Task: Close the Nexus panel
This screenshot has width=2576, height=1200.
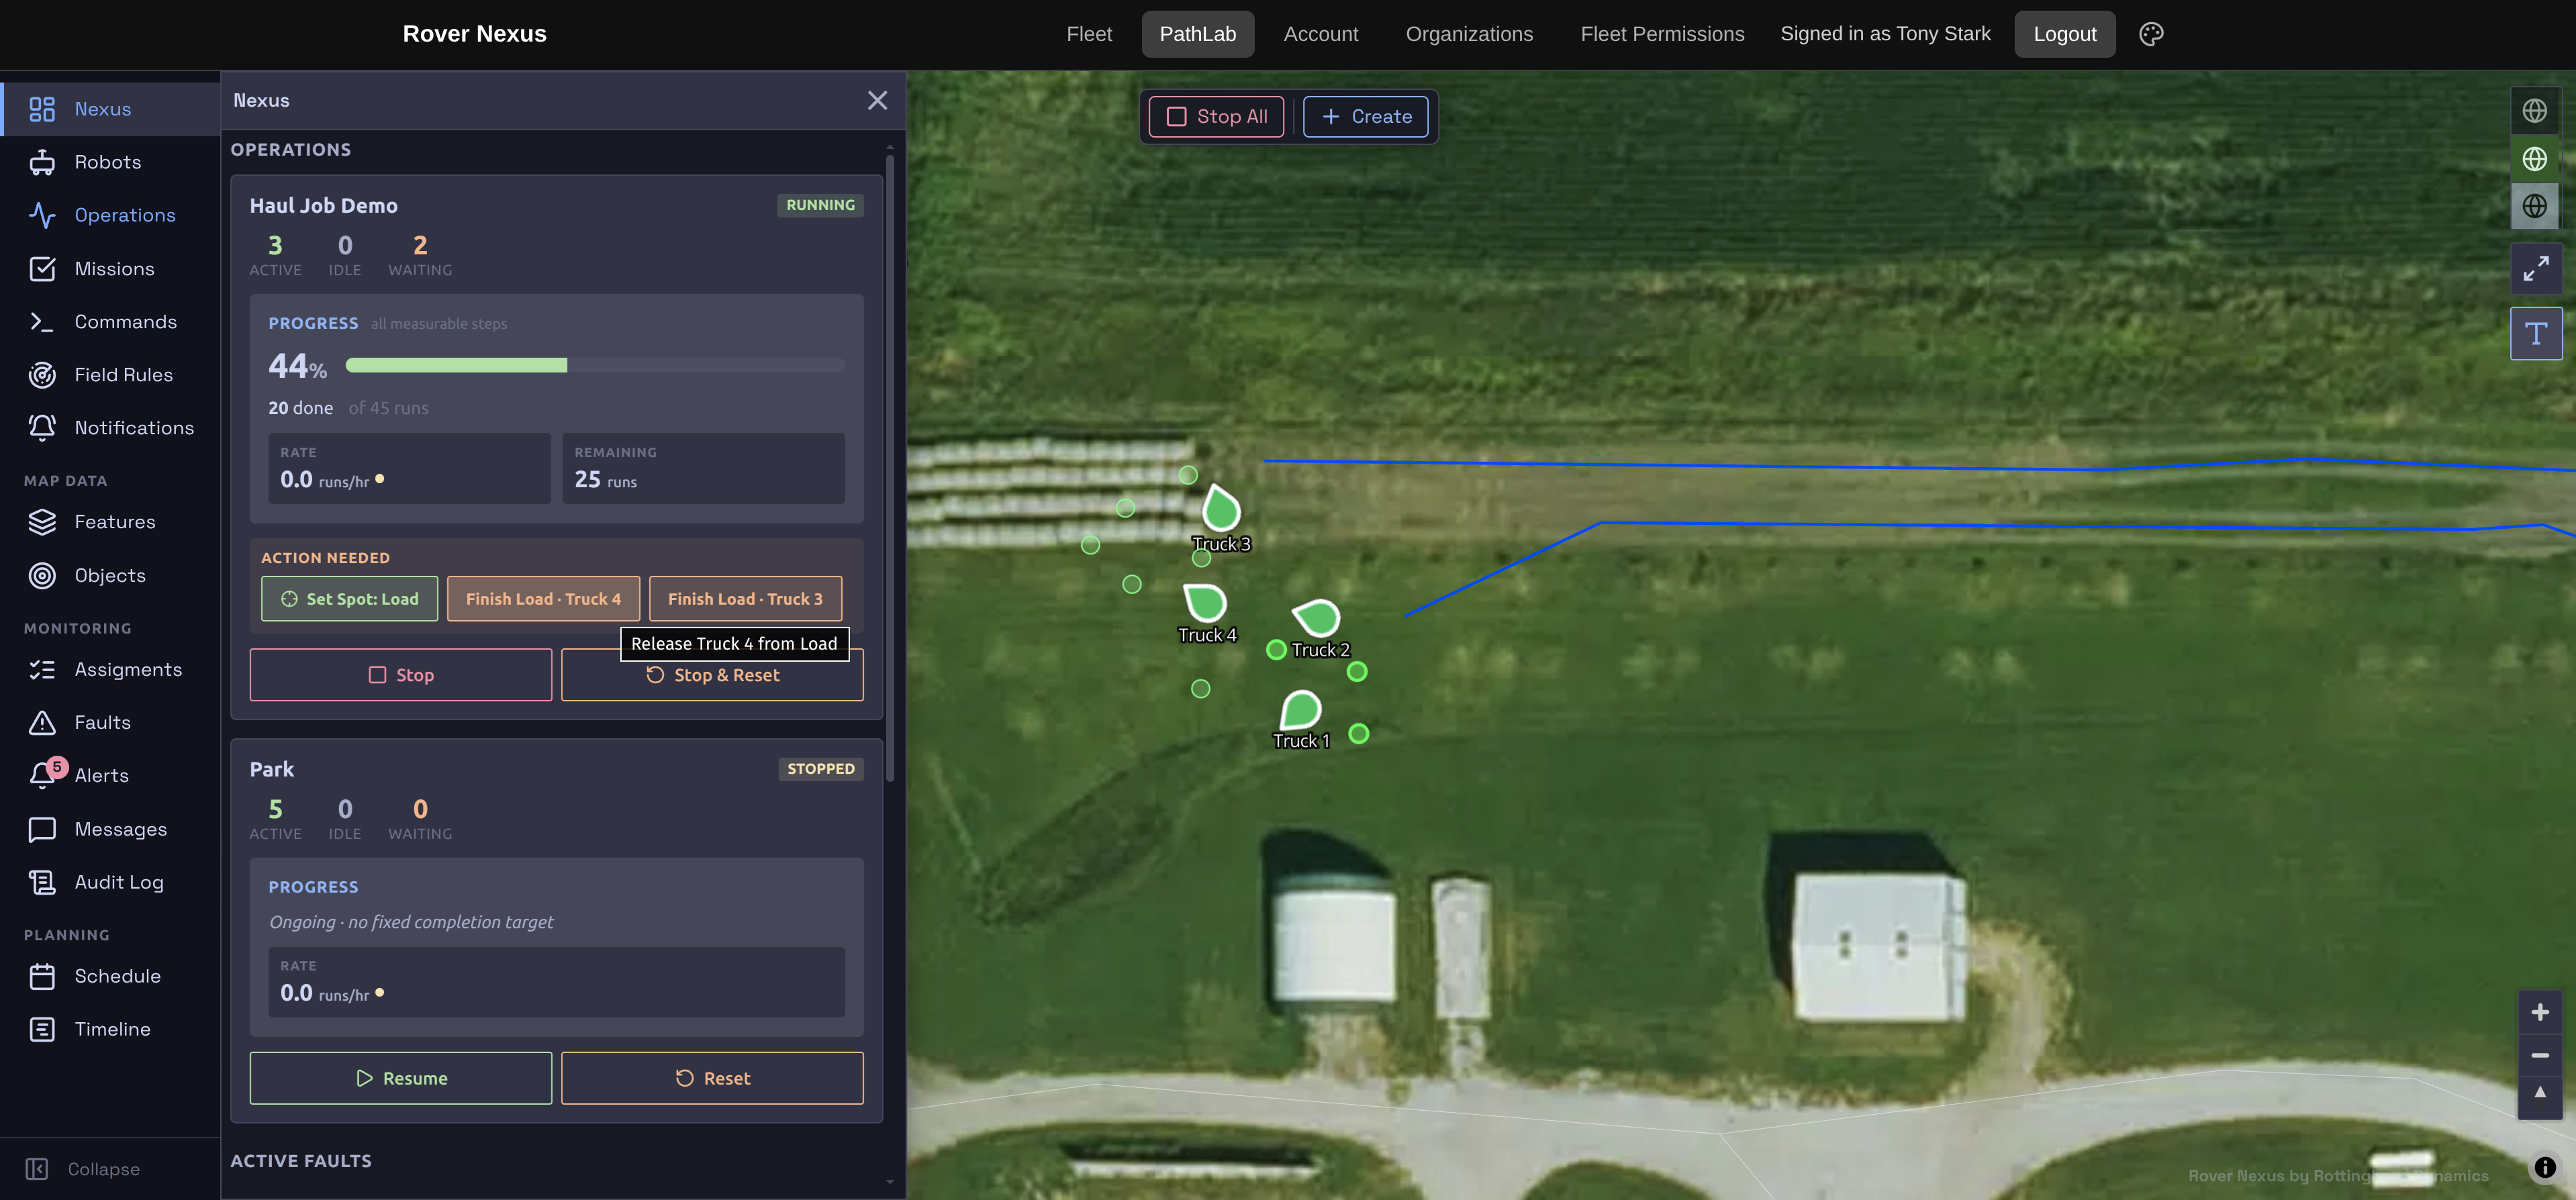Action: (877, 100)
